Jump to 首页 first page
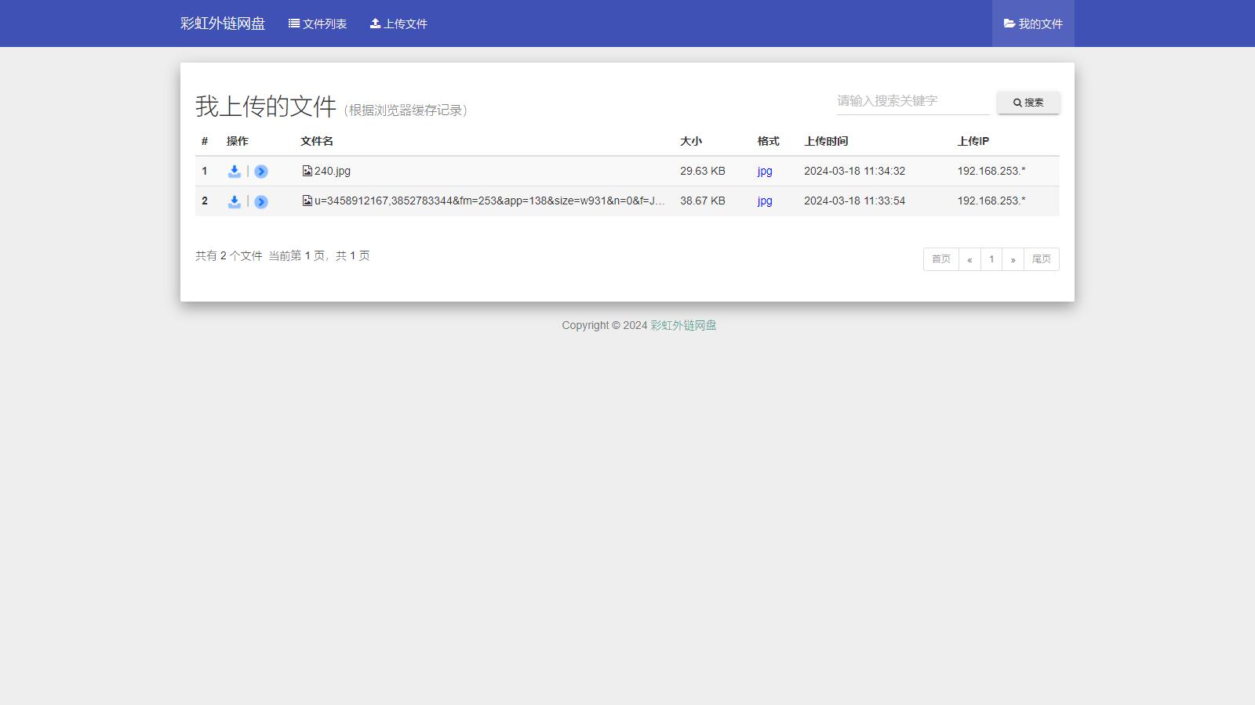This screenshot has width=1255, height=705. click(x=940, y=259)
